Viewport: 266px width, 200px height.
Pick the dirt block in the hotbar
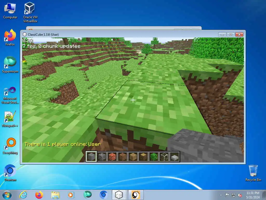pos(123,157)
